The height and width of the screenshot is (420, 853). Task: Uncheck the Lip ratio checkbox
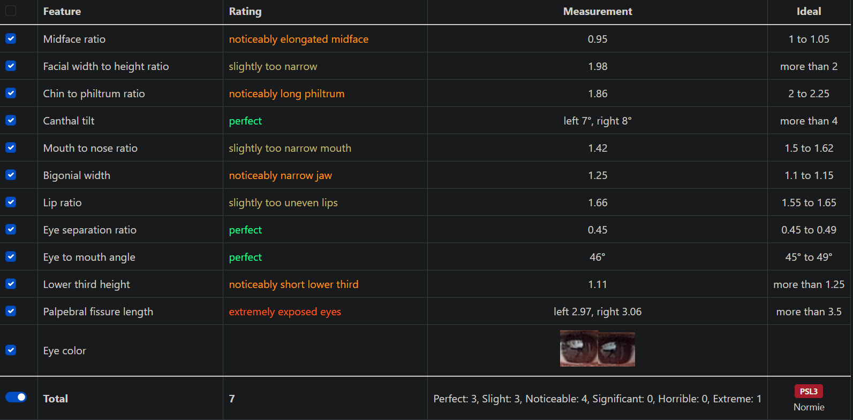(x=11, y=202)
